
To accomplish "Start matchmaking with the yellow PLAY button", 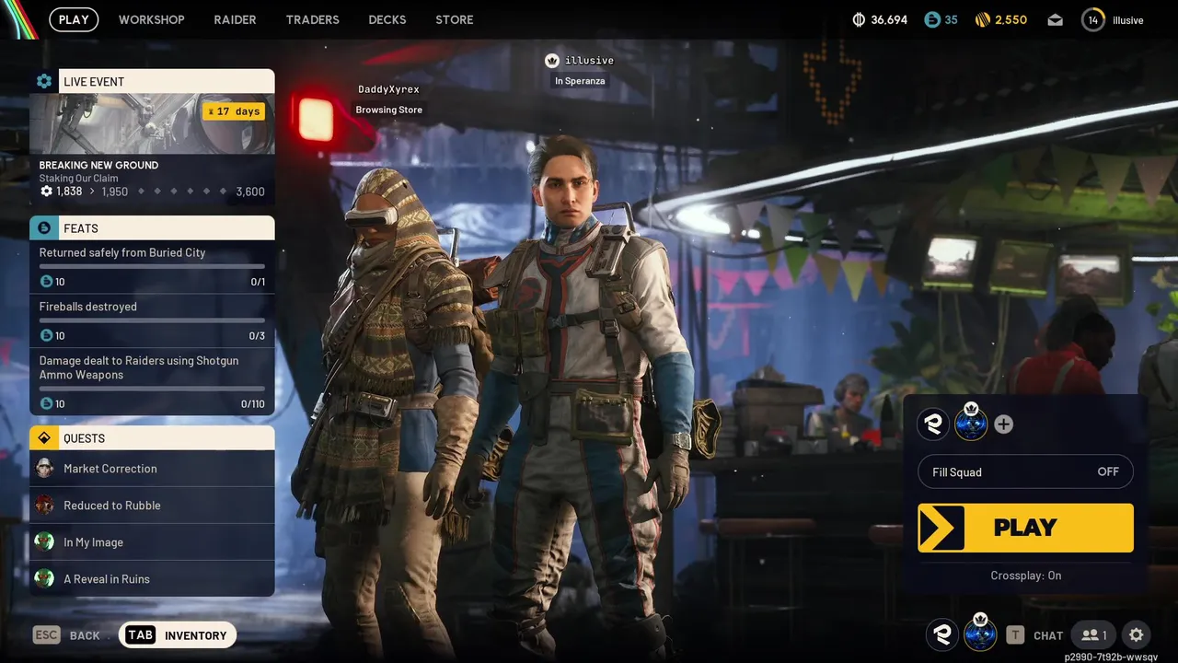I will tap(1025, 528).
